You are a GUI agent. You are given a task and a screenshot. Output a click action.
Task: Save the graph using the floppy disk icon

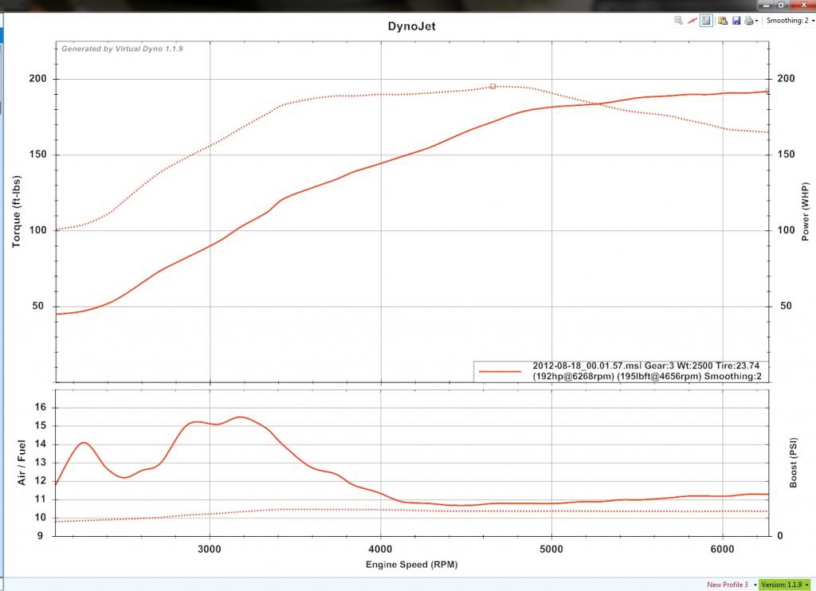click(x=736, y=21)
